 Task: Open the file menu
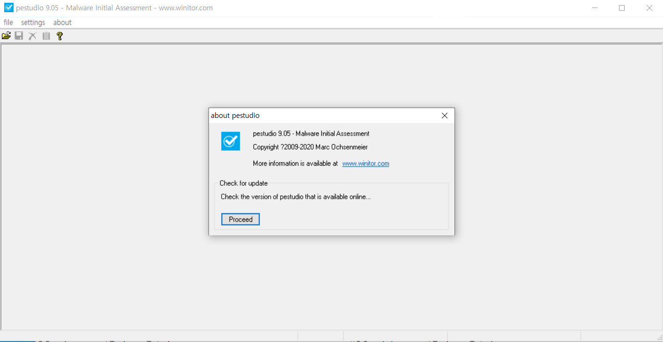pos(8,22)
